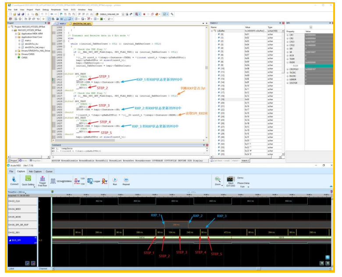
Task: Click the Run icon in debug toolbar
Action: click(16, 19)
